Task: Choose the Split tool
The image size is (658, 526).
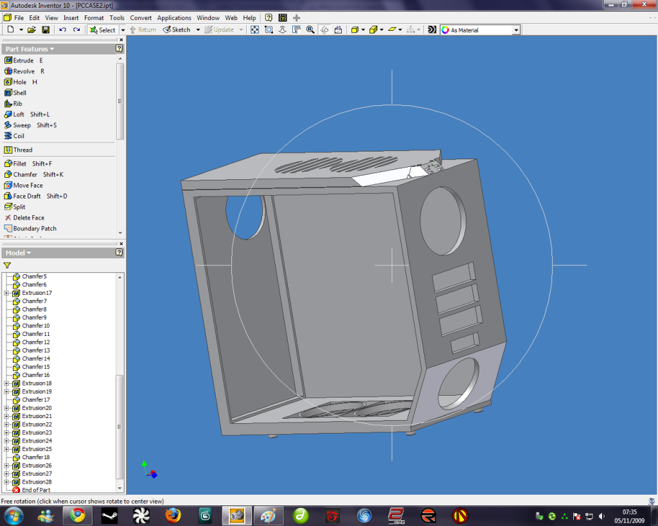Action: [15, 207]
